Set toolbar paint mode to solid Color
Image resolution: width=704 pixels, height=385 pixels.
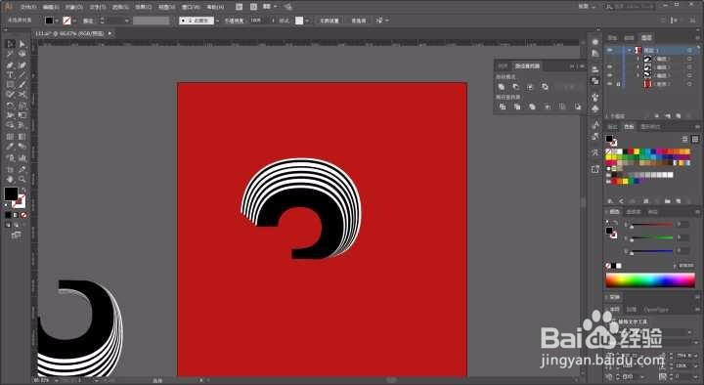[x=8, y=215]
